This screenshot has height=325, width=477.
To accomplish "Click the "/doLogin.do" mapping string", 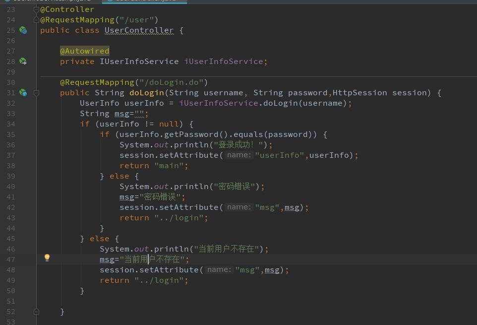I will pos(172,82).
